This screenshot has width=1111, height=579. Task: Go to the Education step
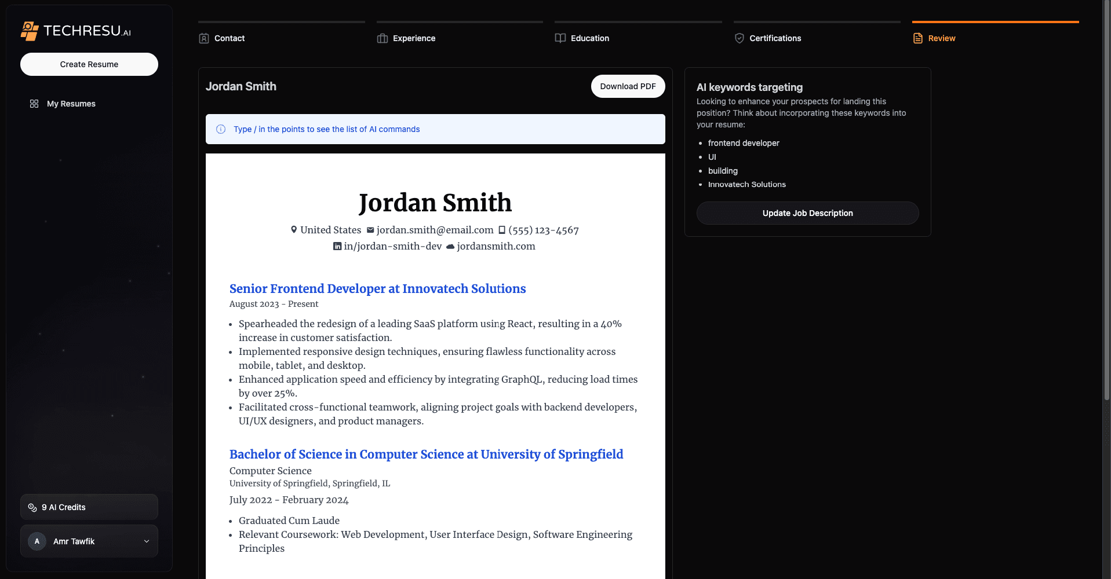click(589, 38)
